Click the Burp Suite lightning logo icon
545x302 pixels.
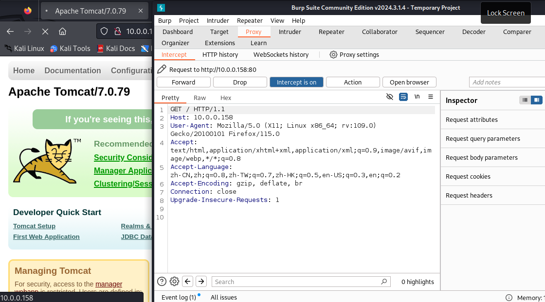coord(161,8)
